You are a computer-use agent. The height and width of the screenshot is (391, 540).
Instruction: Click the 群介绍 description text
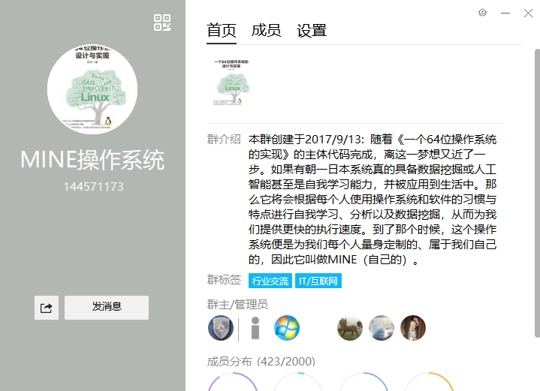[373, 200]
